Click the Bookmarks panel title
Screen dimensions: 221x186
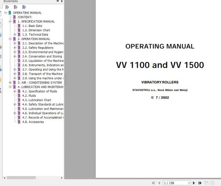coord(11,1)
